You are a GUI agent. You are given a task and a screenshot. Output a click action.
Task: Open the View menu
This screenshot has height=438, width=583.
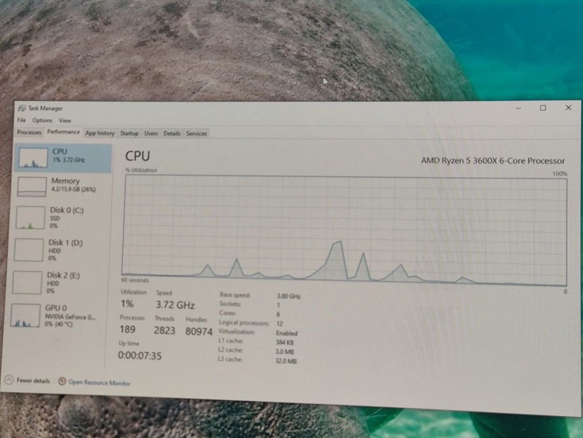tap(65, 120)
